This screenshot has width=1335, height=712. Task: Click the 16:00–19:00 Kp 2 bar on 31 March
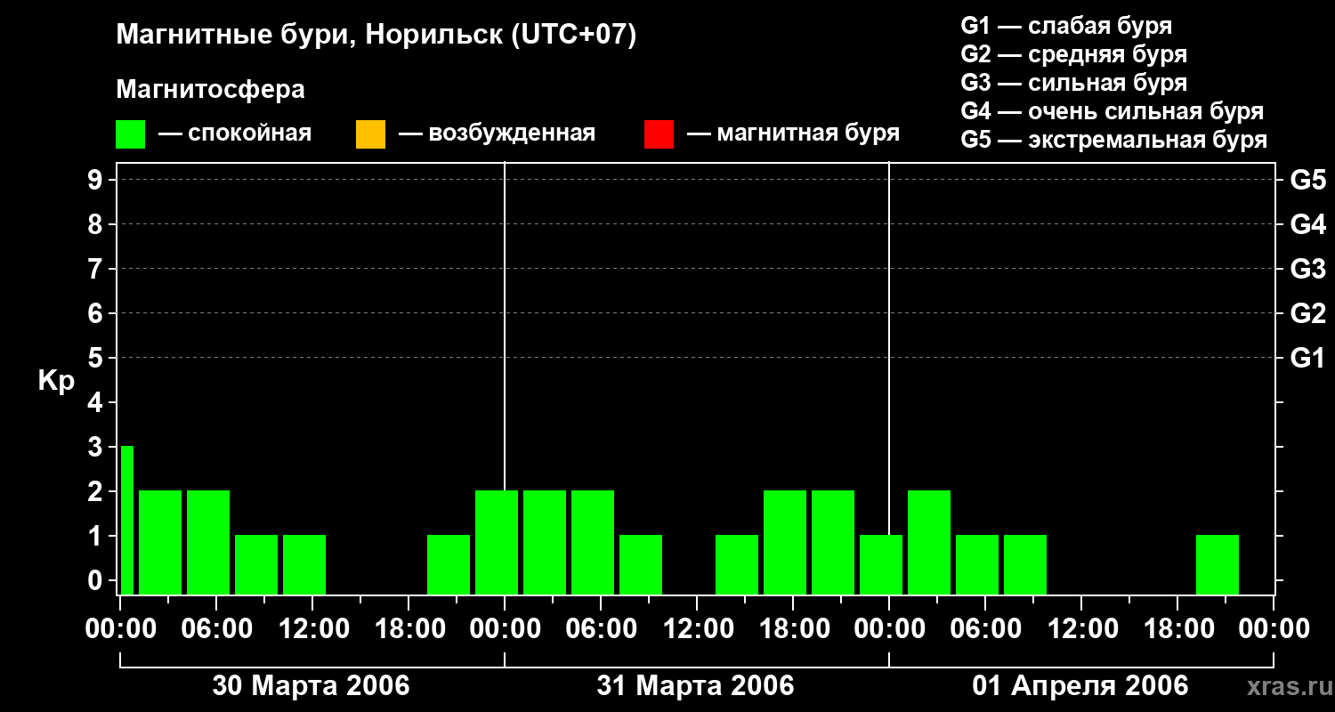pyautogui.click(x=785, y=543)
